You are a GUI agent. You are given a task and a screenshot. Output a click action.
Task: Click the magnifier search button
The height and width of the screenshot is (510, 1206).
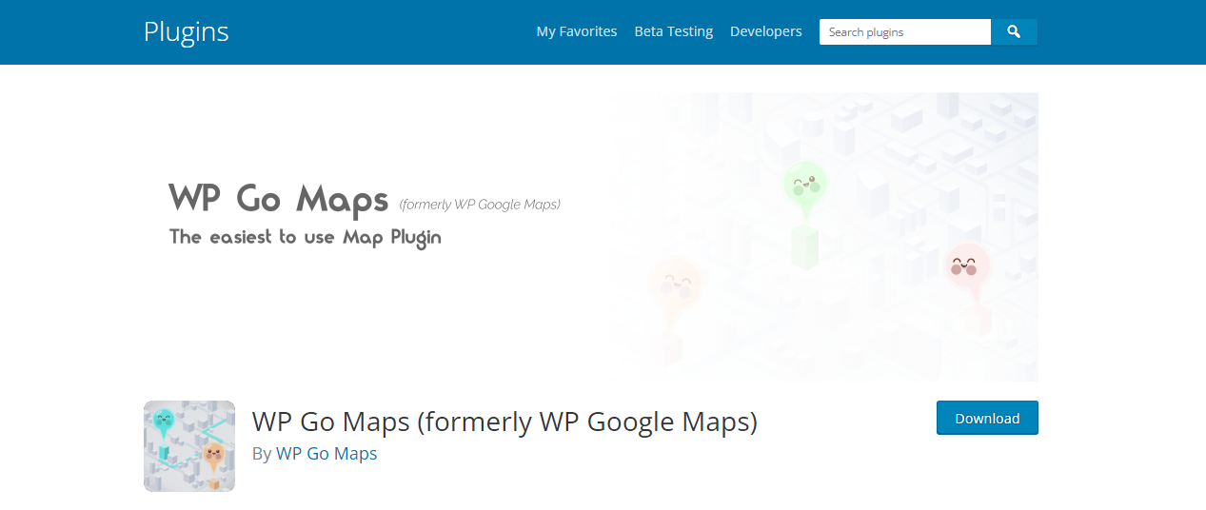1014,32
